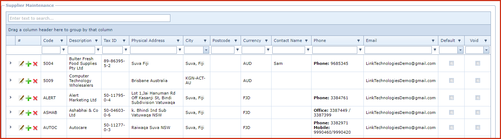Delete supplier ALERT using red X
The width and height of the screenshot is (501, 139).
point(35,98)
